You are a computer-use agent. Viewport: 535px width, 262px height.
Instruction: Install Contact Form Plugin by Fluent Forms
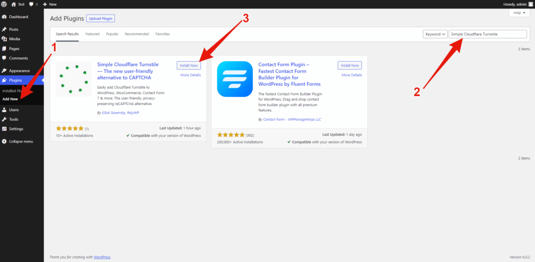[x=350, y=65]
